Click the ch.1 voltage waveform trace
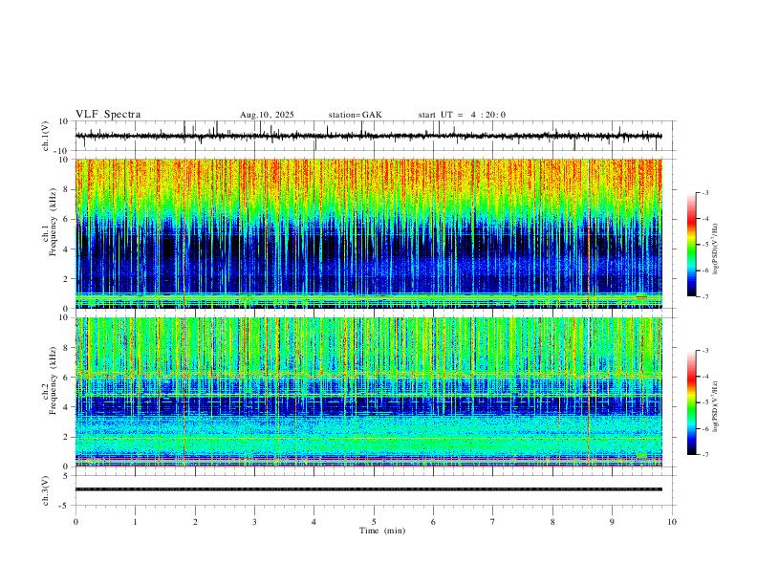This screenshot has height=585, width=757. click(x=368, y=136)
